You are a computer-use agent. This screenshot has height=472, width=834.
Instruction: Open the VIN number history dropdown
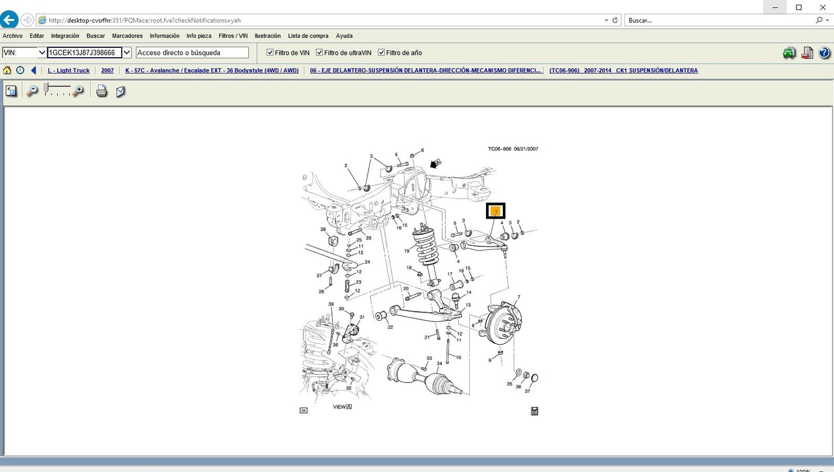[127, 53]
